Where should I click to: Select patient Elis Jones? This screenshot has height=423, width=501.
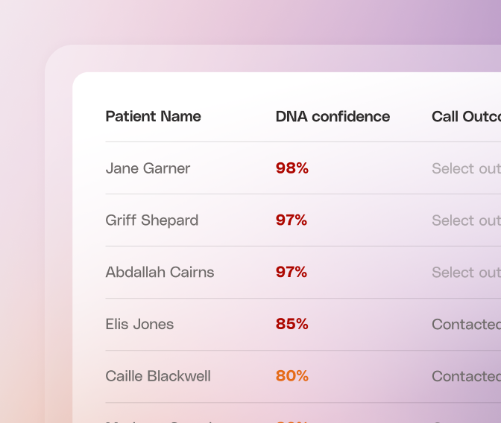[x=139, y=325]
